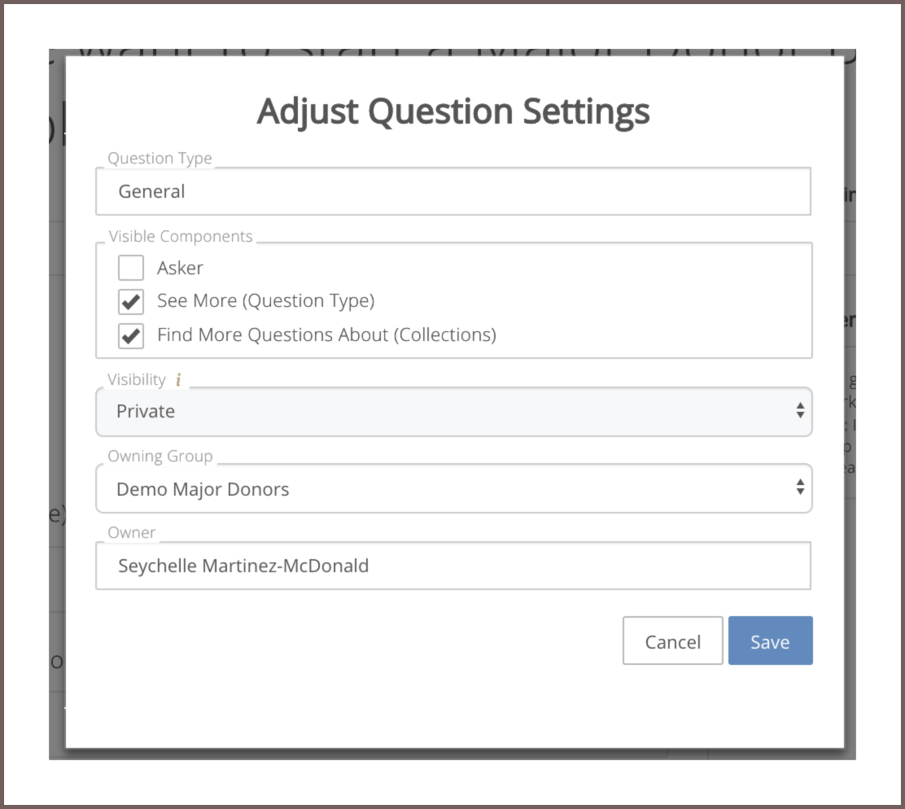The height and width of the screenshot is (809, 905).
Task: Click the Owning Group dropdown arrows
Action: [800, 487]
